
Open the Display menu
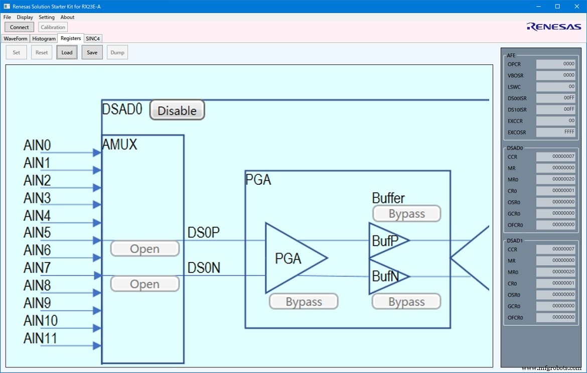tap(25, 17)
